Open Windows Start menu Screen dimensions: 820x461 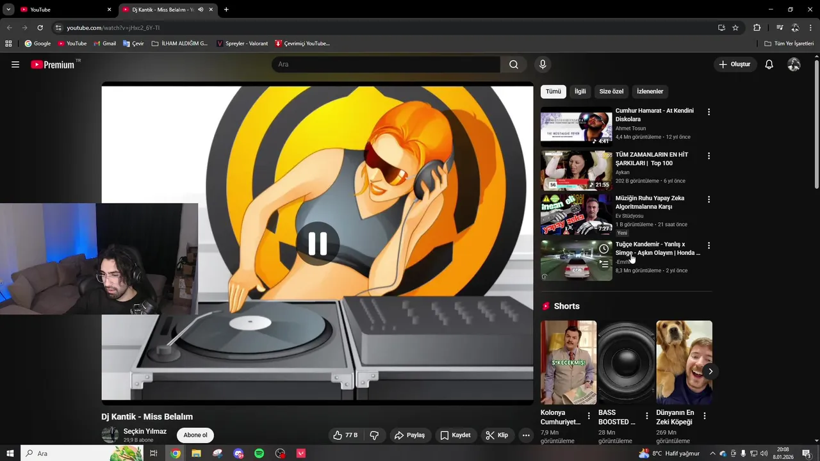point(10,453)
